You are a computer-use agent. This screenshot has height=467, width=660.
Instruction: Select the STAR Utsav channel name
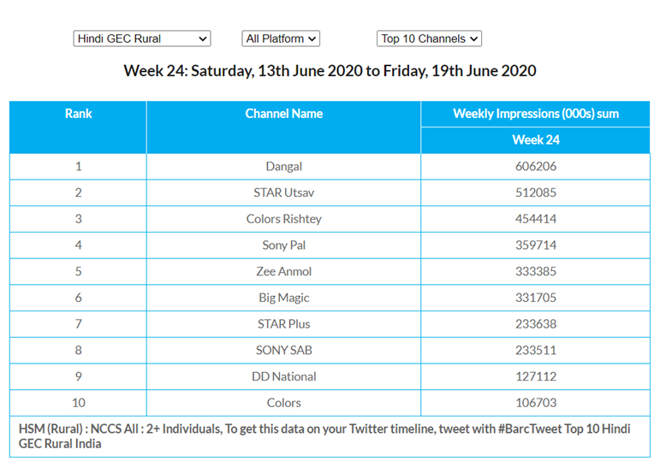point(283,192)
